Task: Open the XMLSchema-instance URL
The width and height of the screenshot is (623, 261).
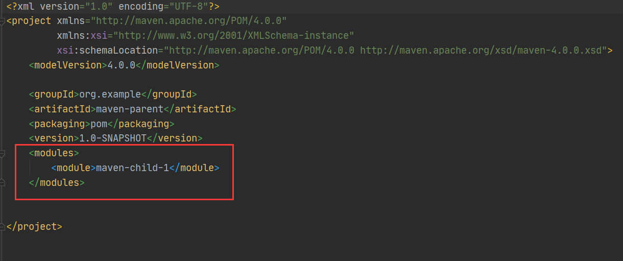Action: tap(237, 36)
